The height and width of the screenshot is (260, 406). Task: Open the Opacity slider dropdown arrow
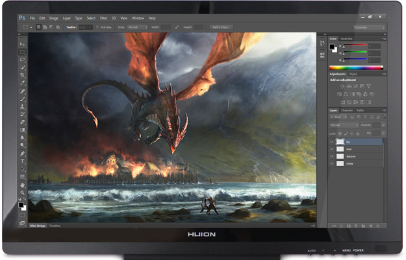[x=383, y=125]
